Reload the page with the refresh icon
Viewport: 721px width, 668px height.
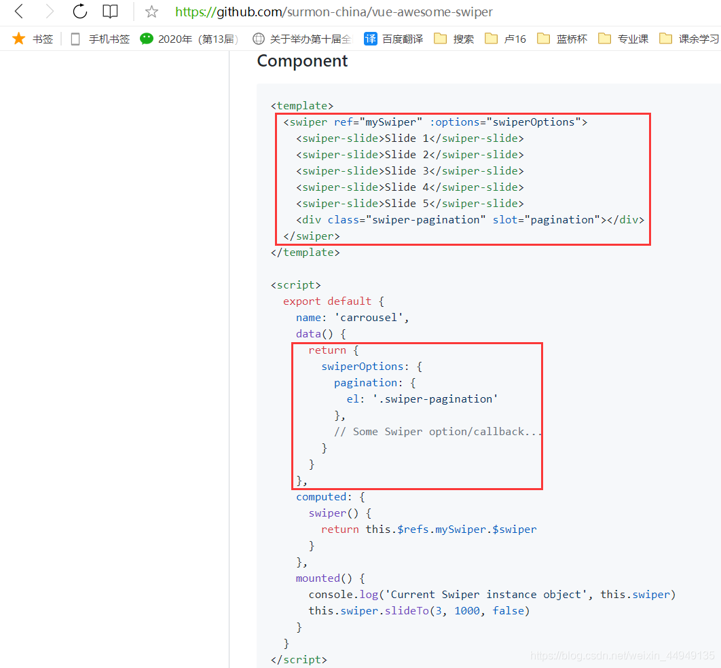pyautogui.click(x=79, y=11)
